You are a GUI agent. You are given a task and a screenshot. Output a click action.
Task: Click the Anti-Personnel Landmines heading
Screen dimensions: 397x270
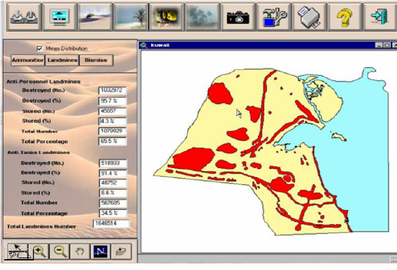[x=43, y=81]
